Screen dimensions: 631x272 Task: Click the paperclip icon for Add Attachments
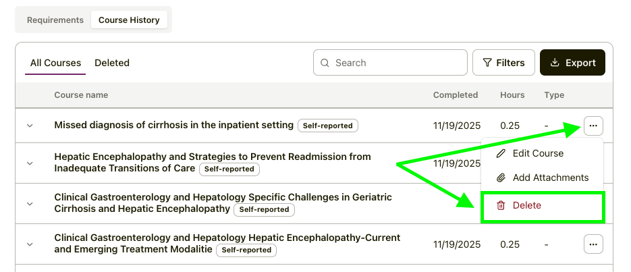pyautogui.click(x=501, y=178)
